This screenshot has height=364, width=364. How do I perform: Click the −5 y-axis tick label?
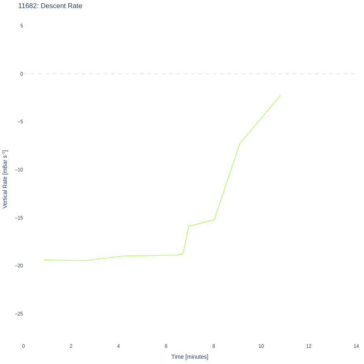click(20, 122)
